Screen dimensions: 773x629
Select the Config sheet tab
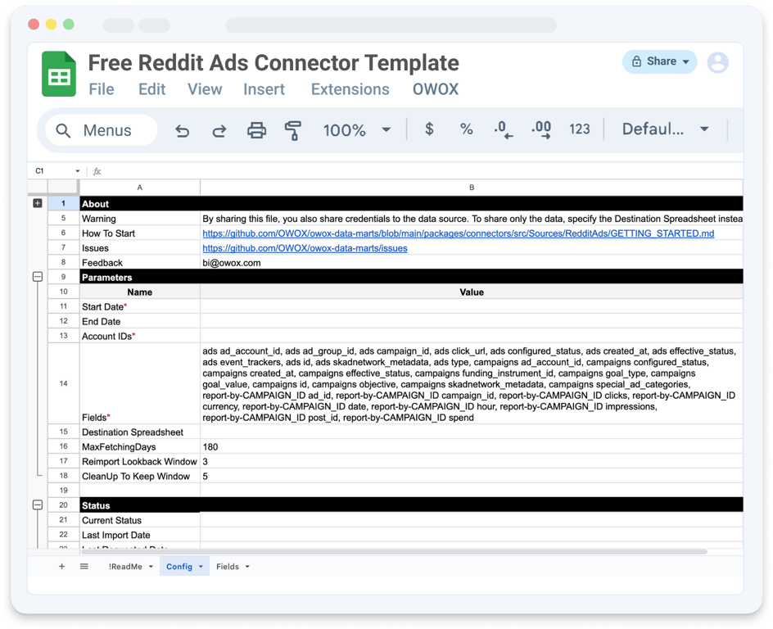pos(179,567)
